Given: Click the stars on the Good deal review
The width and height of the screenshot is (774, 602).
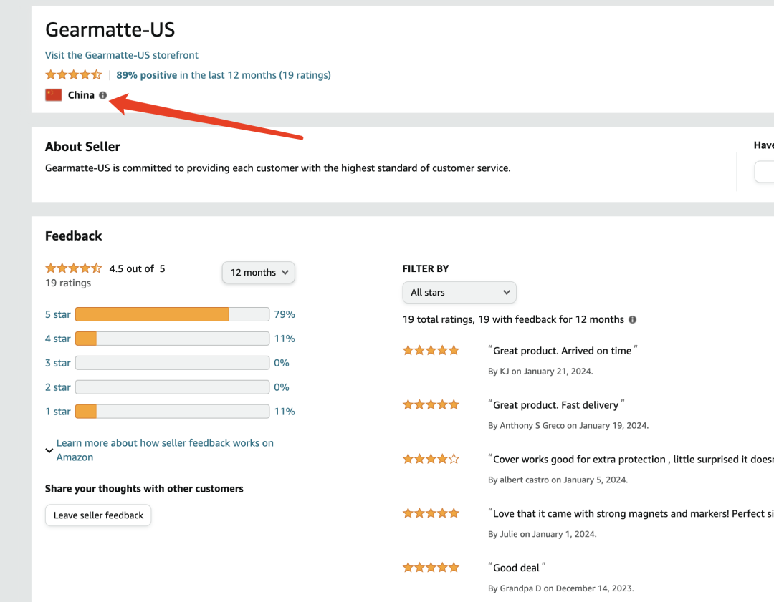Looking at the screenshot, I should (x=431, y=568).
